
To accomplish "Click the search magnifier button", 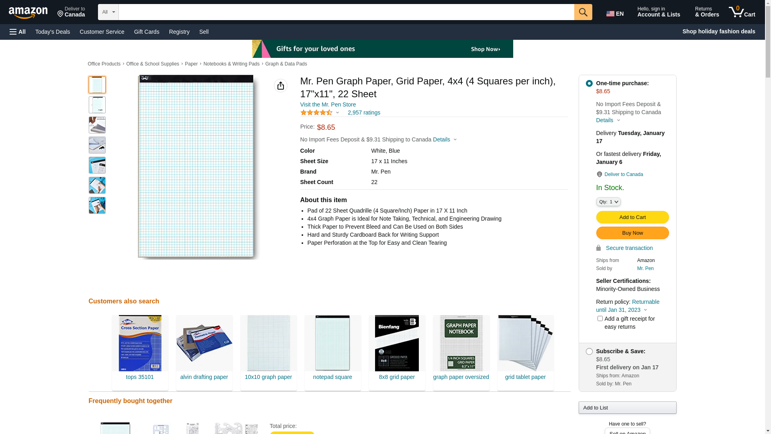I will coord(583,12).
